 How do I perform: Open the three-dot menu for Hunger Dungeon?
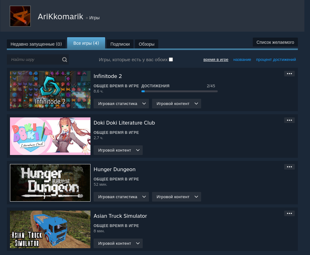(289, 167)
